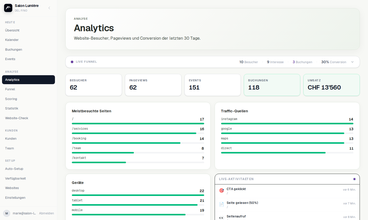
Task: Click the 'CTA geklickt' activity entry
Action: [287, 191]
